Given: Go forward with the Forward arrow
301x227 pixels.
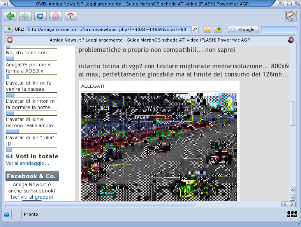Looking at the screenshot, I should tap(25, 16).
